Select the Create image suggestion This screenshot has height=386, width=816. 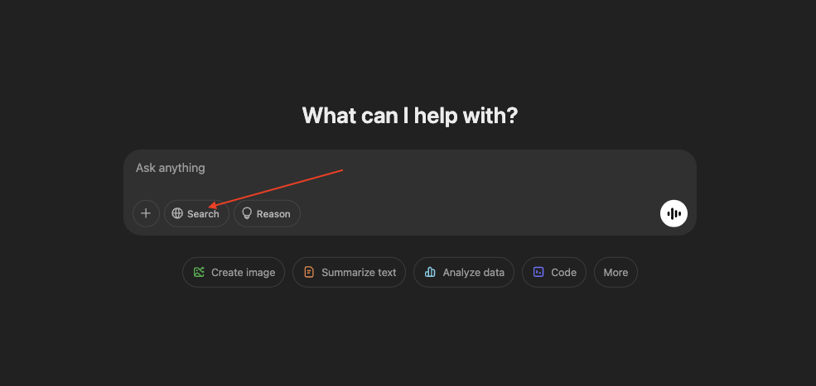234,272
